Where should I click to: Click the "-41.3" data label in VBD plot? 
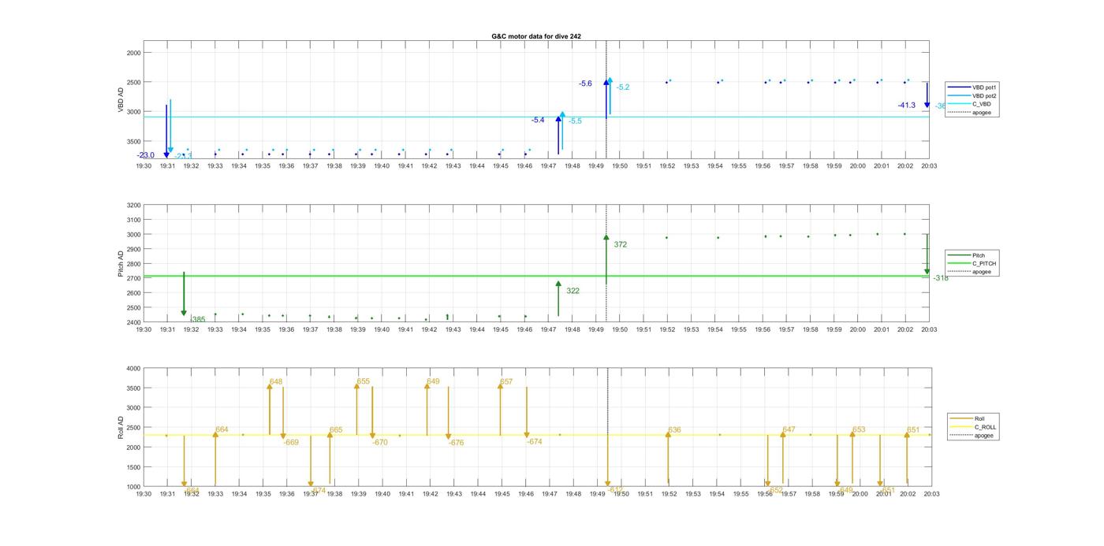pos(906,105)
